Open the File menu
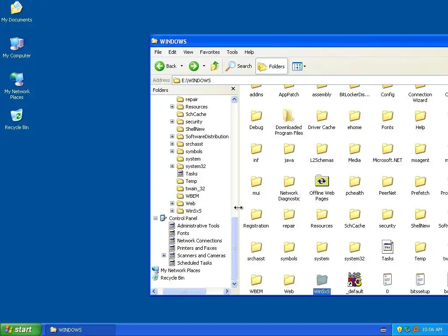448x336 pixels. [x=158, y=52]
